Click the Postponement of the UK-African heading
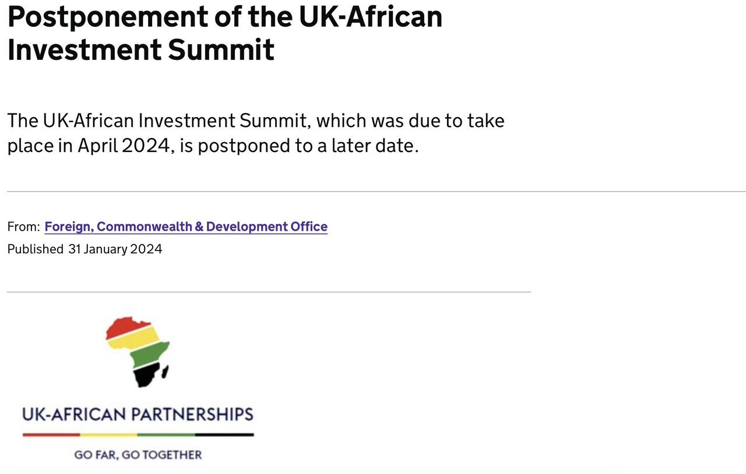This screenshot has width=746, height=474. 225,16
